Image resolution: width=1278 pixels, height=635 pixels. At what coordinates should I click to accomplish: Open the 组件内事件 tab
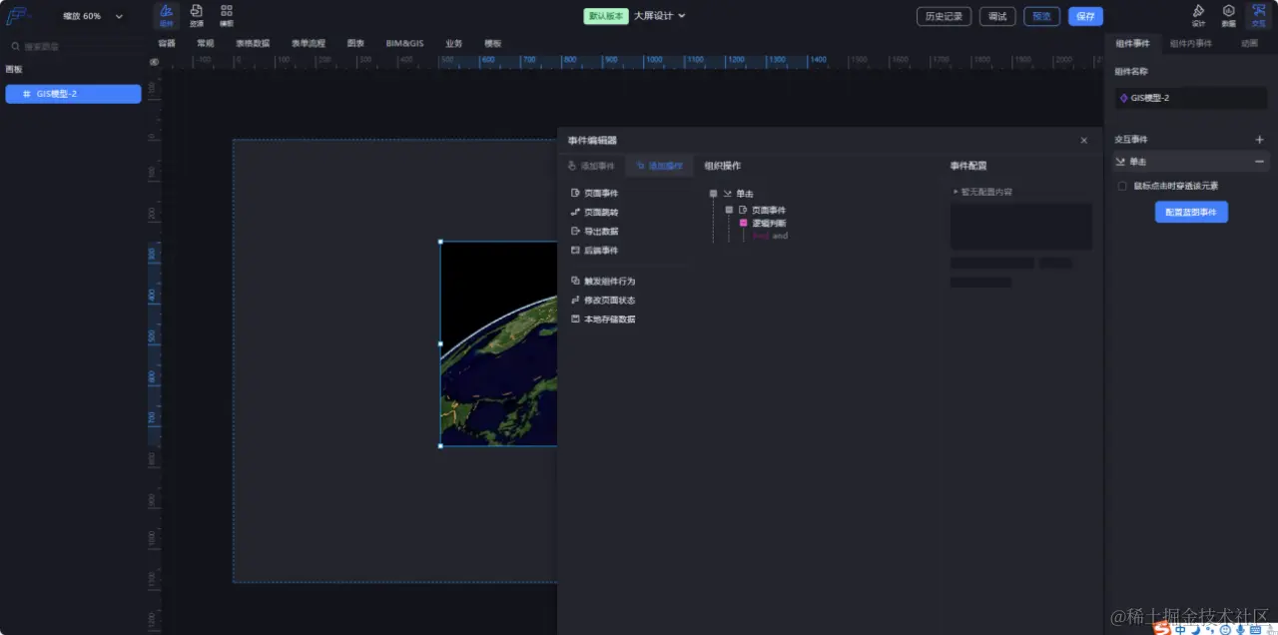pyautogui.click(x=1190, y=44)
